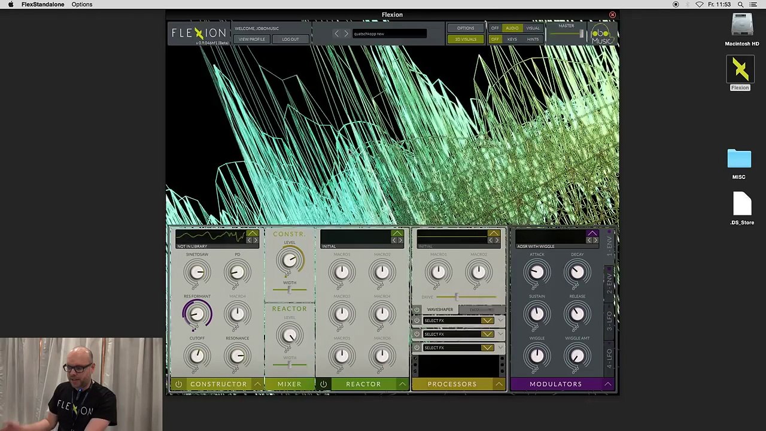Click the Processors MACRO1 knob
Screen dimensions: 766x431
pyautogui.click(x=438, y=272)
